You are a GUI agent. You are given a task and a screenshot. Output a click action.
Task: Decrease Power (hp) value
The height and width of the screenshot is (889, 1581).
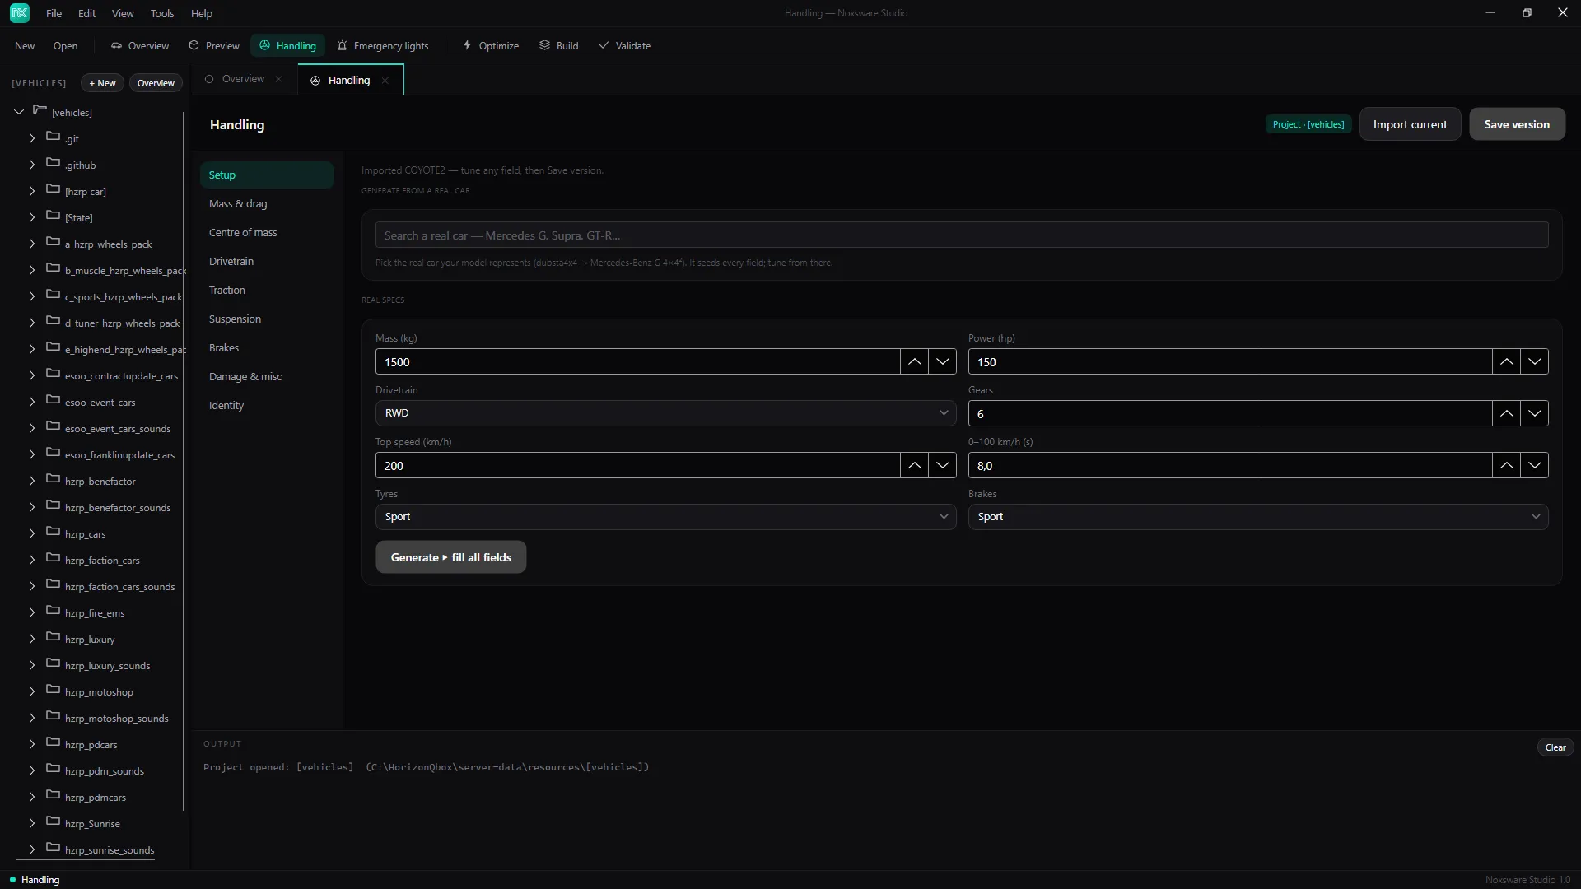point(1535,362)
